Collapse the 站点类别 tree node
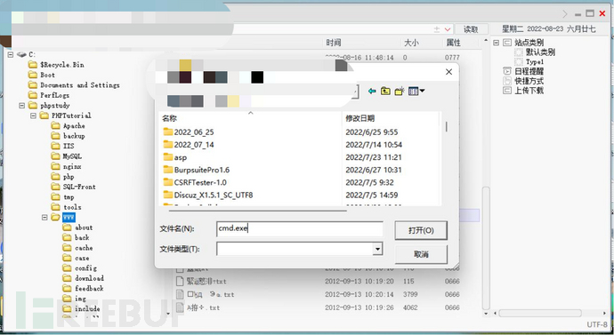The image size is (614, 335). pyautogui.click(x=497, y=43)
